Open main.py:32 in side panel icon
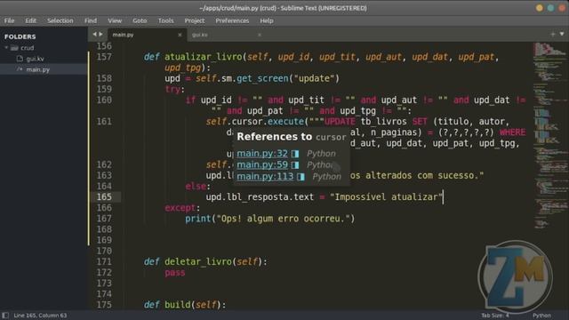The width and height of the screenshot is (569, 320). click(295, 154)
